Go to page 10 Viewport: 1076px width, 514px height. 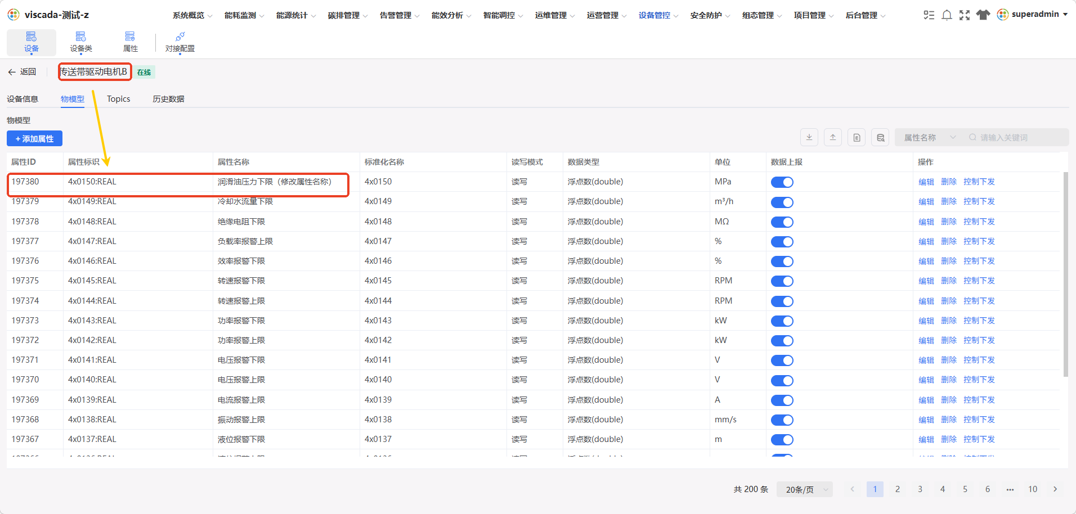[x=1033, y=489]
